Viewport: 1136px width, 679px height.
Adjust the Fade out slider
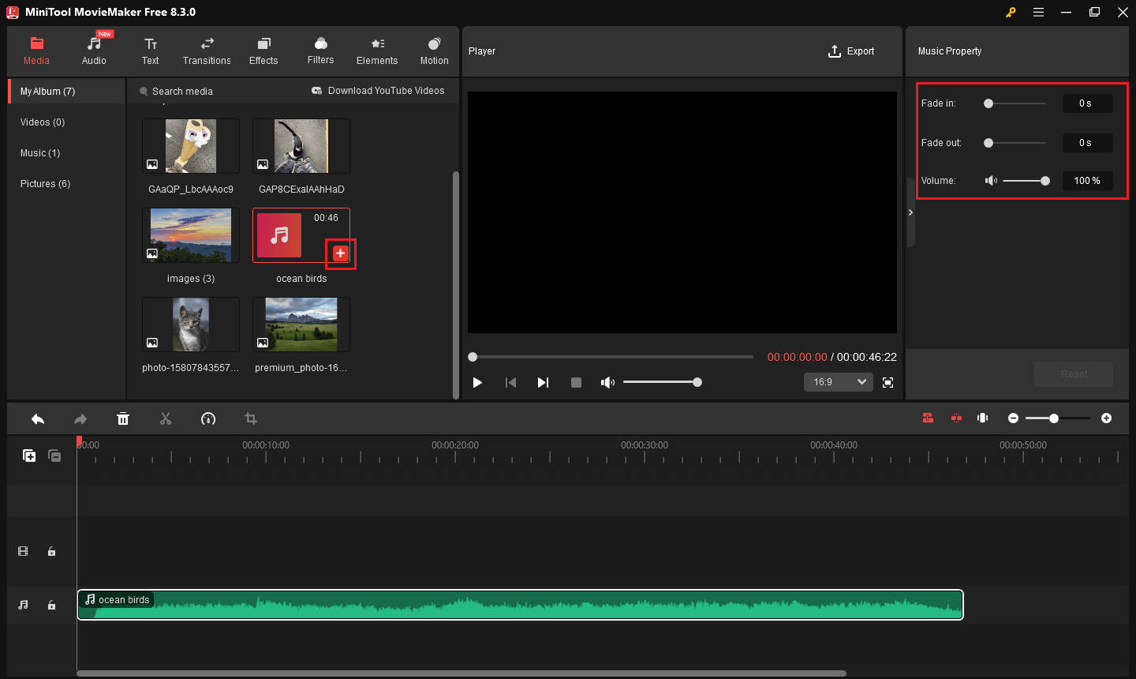click(x=1015, y=143)
